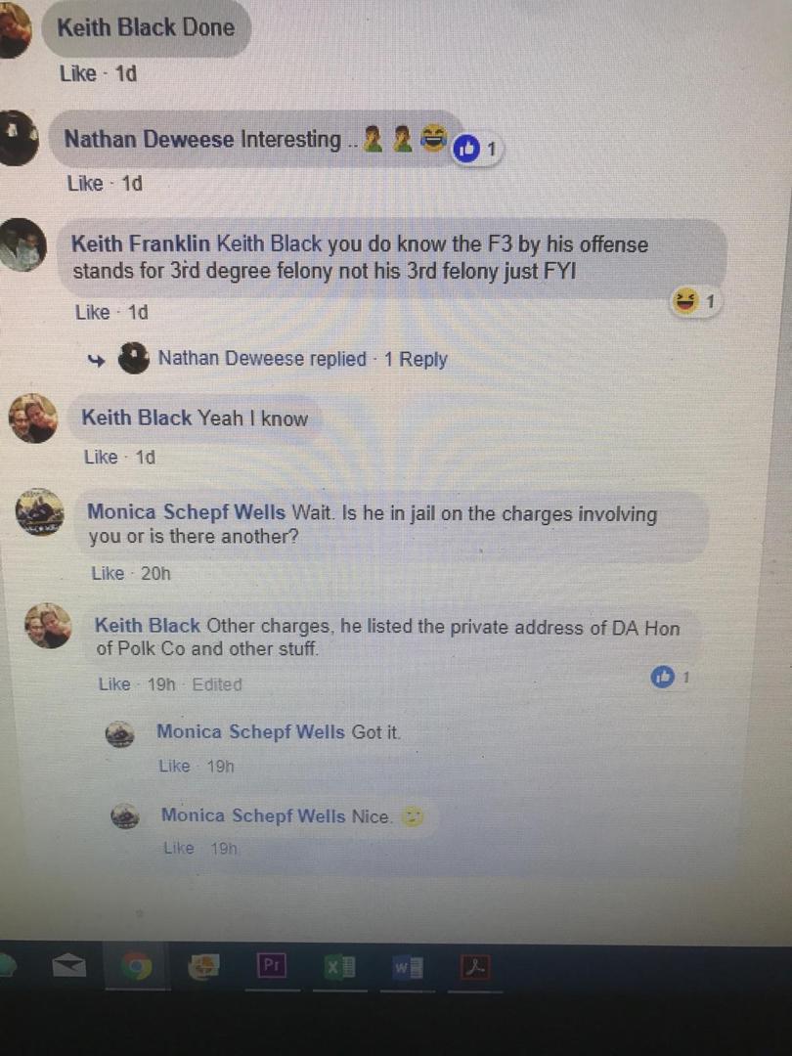
Task: Like Monica Schepf Wells' 'Got it' reply
Action: (174, 766)
